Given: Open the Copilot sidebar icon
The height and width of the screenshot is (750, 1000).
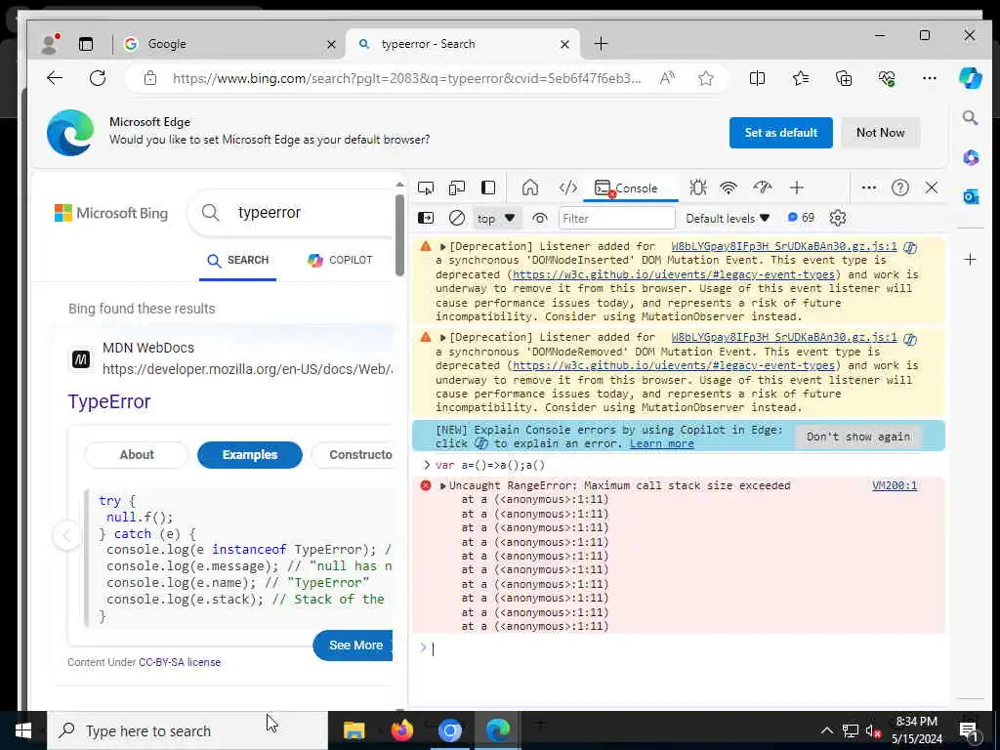Looking at the screenshot, I should click(x=970, y=78).
